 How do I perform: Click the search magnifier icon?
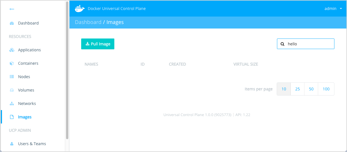(282, 44)
